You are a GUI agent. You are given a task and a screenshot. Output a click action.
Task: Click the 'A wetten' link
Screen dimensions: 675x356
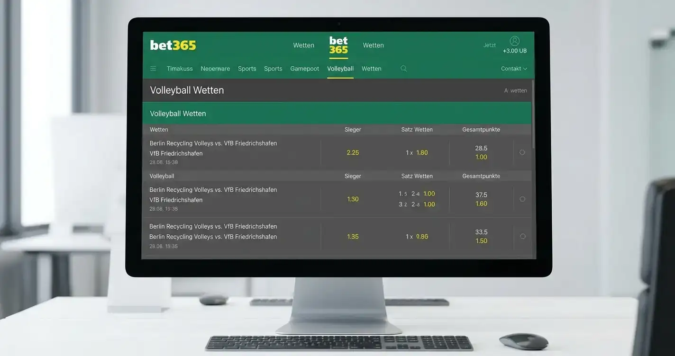515,90
